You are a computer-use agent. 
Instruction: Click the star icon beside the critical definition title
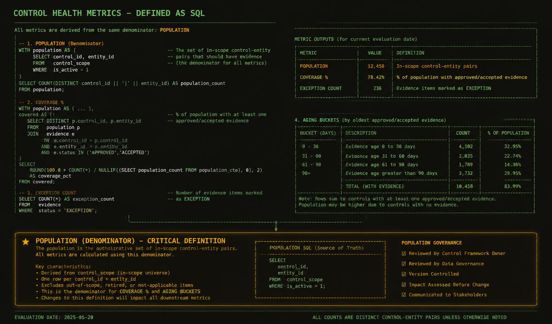click(x=26, y=242)
